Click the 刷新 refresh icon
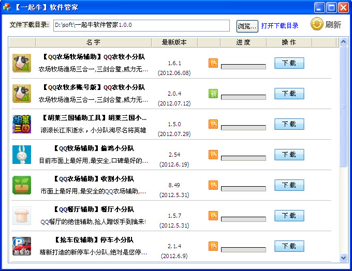Screen dimensions: 352x271 [317, 24]
